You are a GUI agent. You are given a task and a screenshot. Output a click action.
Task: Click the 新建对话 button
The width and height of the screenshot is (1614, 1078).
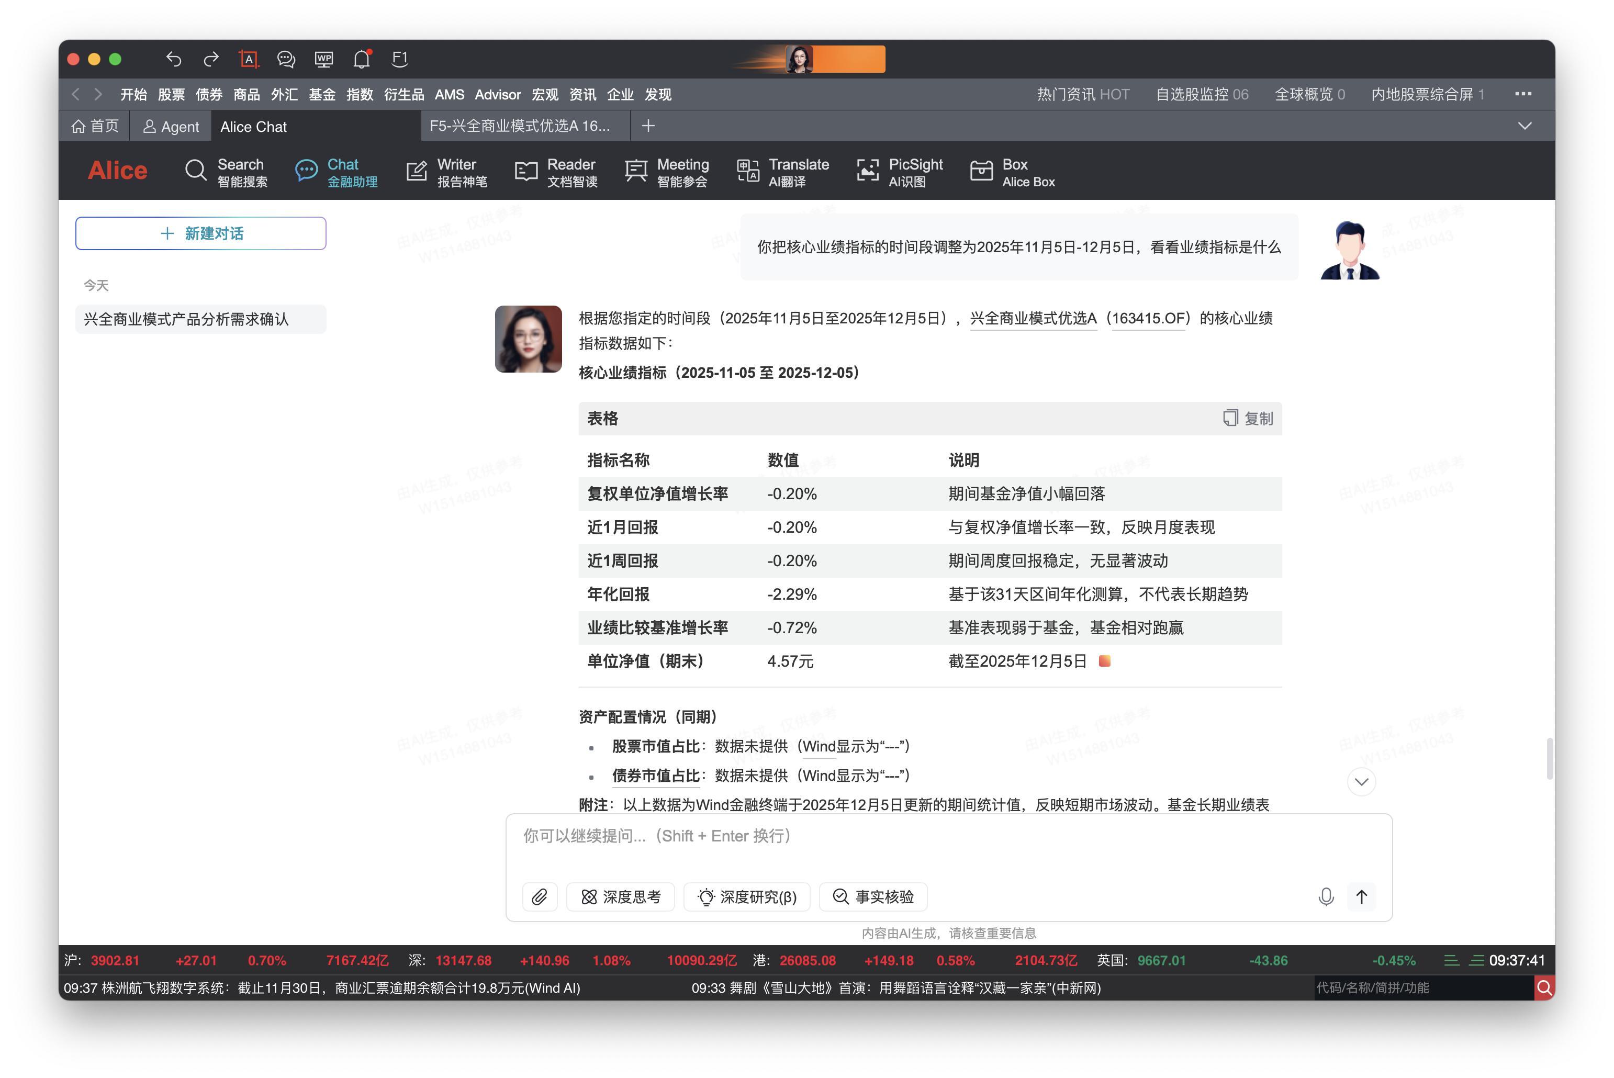[x=201, y=234]
